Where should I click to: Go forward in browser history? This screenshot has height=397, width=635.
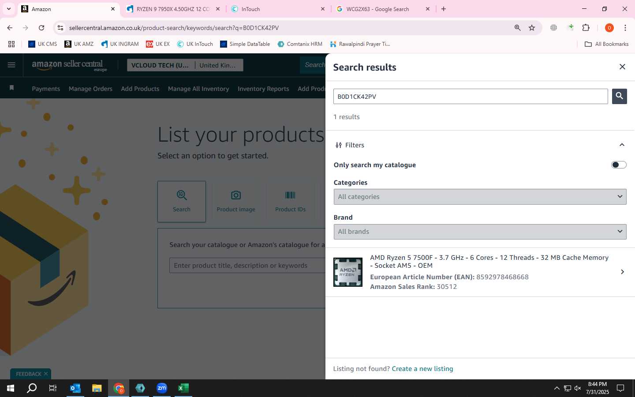point(26,28)
